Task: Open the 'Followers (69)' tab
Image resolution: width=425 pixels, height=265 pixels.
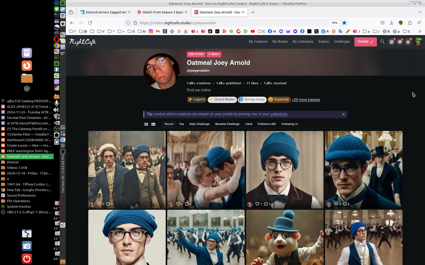Action: [267, 124]
